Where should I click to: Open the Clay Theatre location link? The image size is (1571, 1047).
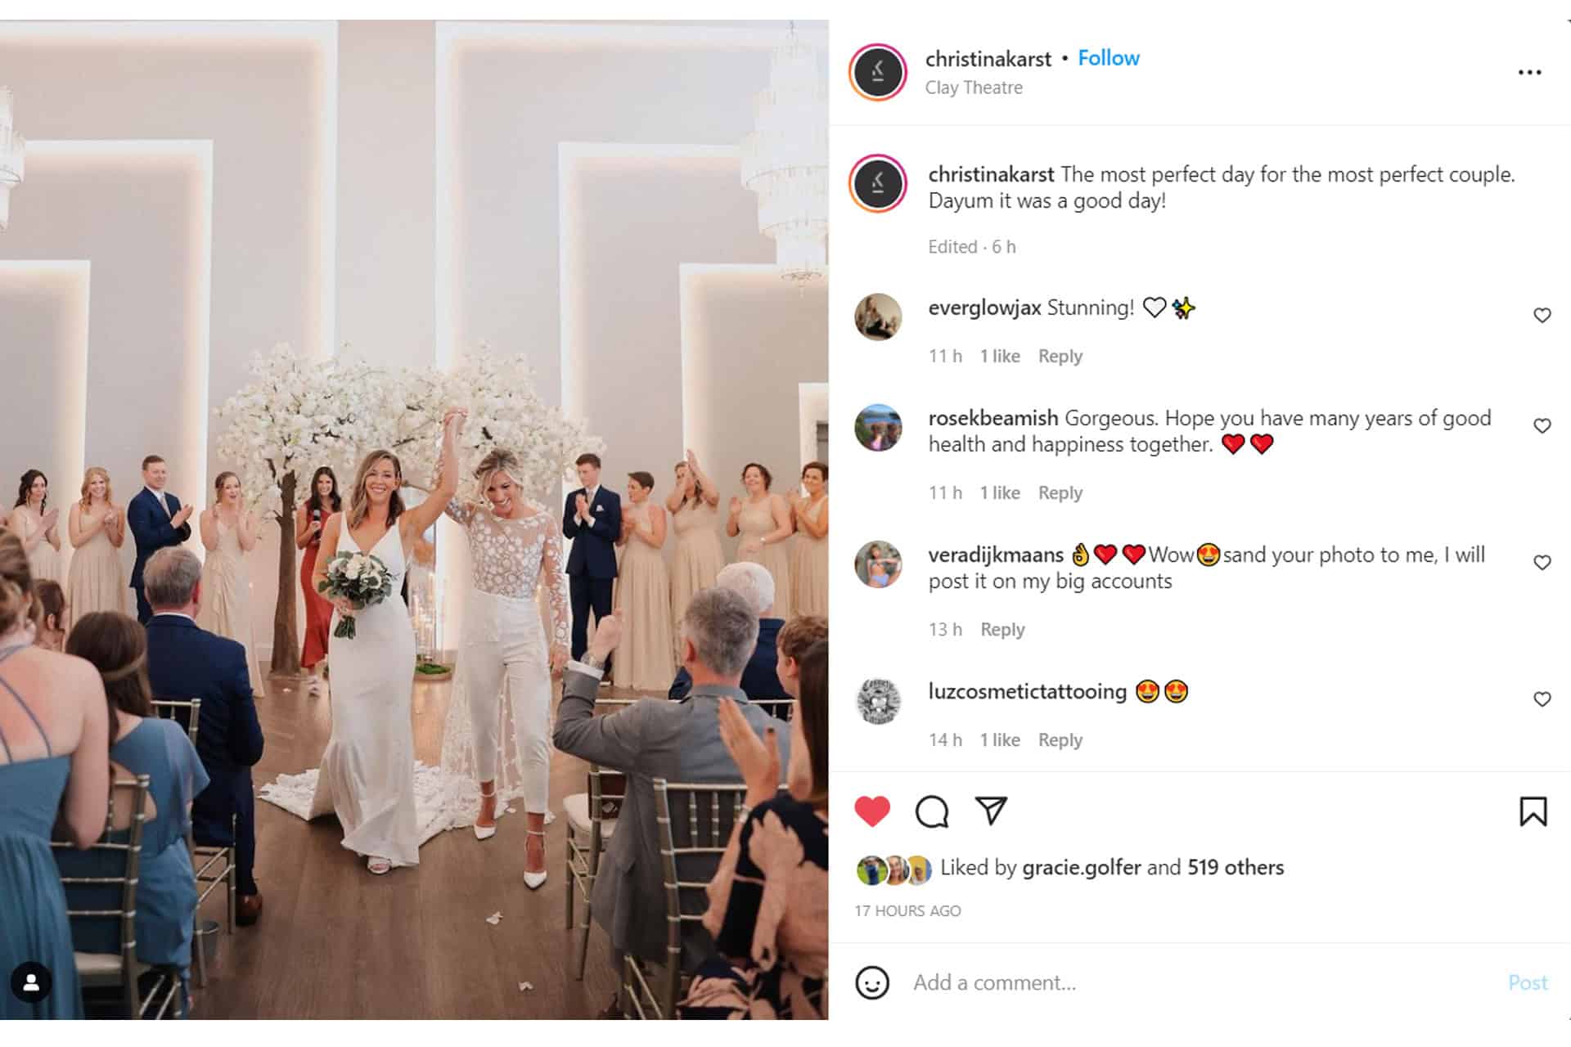pyautogui.click(x=974, y=88)
